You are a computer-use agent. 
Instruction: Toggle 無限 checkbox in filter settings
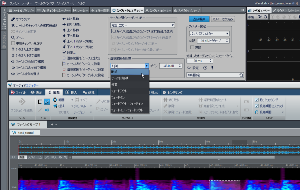[192, 47]
